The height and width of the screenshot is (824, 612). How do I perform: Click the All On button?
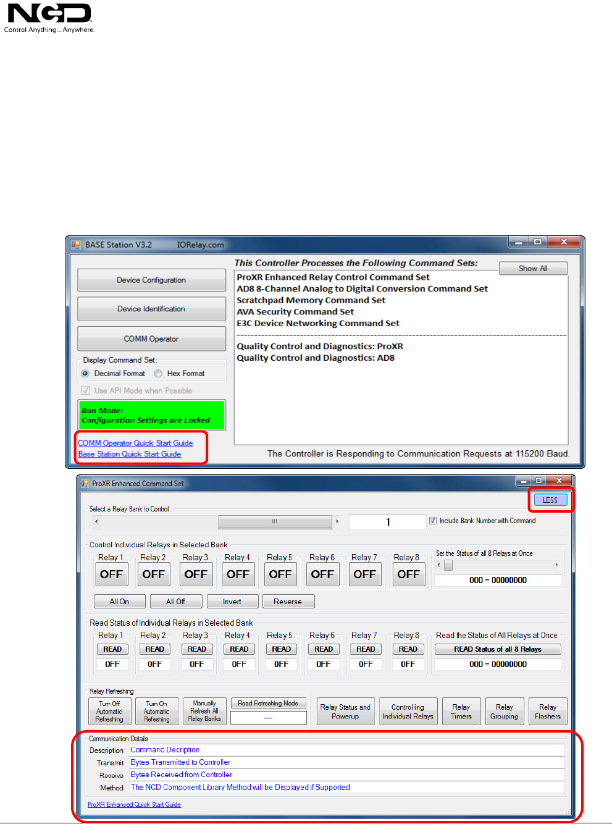pyautogui.click(x=120, y=602)
